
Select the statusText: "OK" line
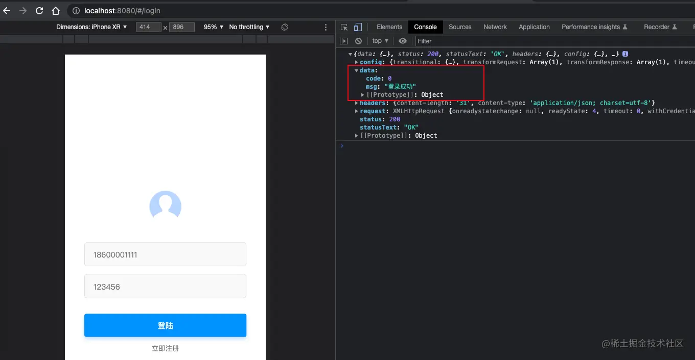click(x=389, y=127)
